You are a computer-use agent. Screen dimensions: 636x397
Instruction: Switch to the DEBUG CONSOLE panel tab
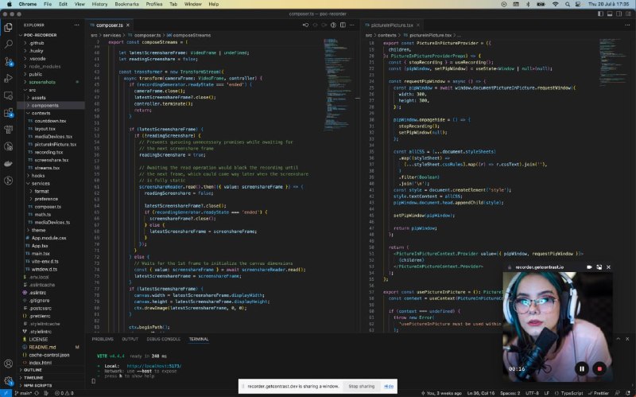tap(164, 339)
